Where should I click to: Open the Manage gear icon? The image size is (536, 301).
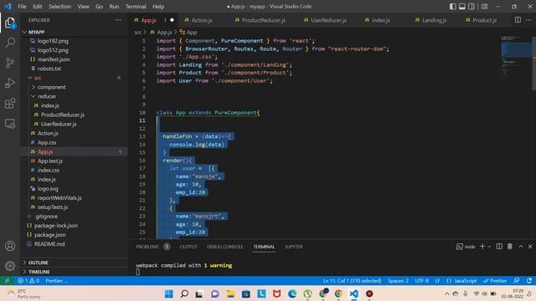point(10,266)
